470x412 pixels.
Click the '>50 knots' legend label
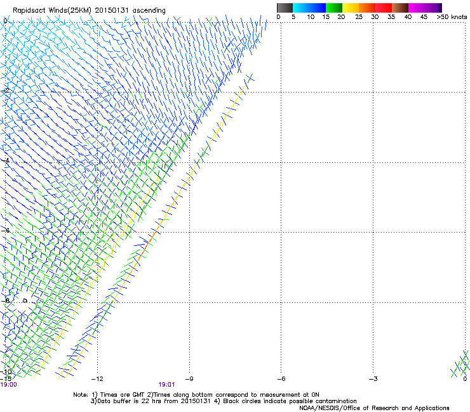pyautogui.click(x=452, y=17)
